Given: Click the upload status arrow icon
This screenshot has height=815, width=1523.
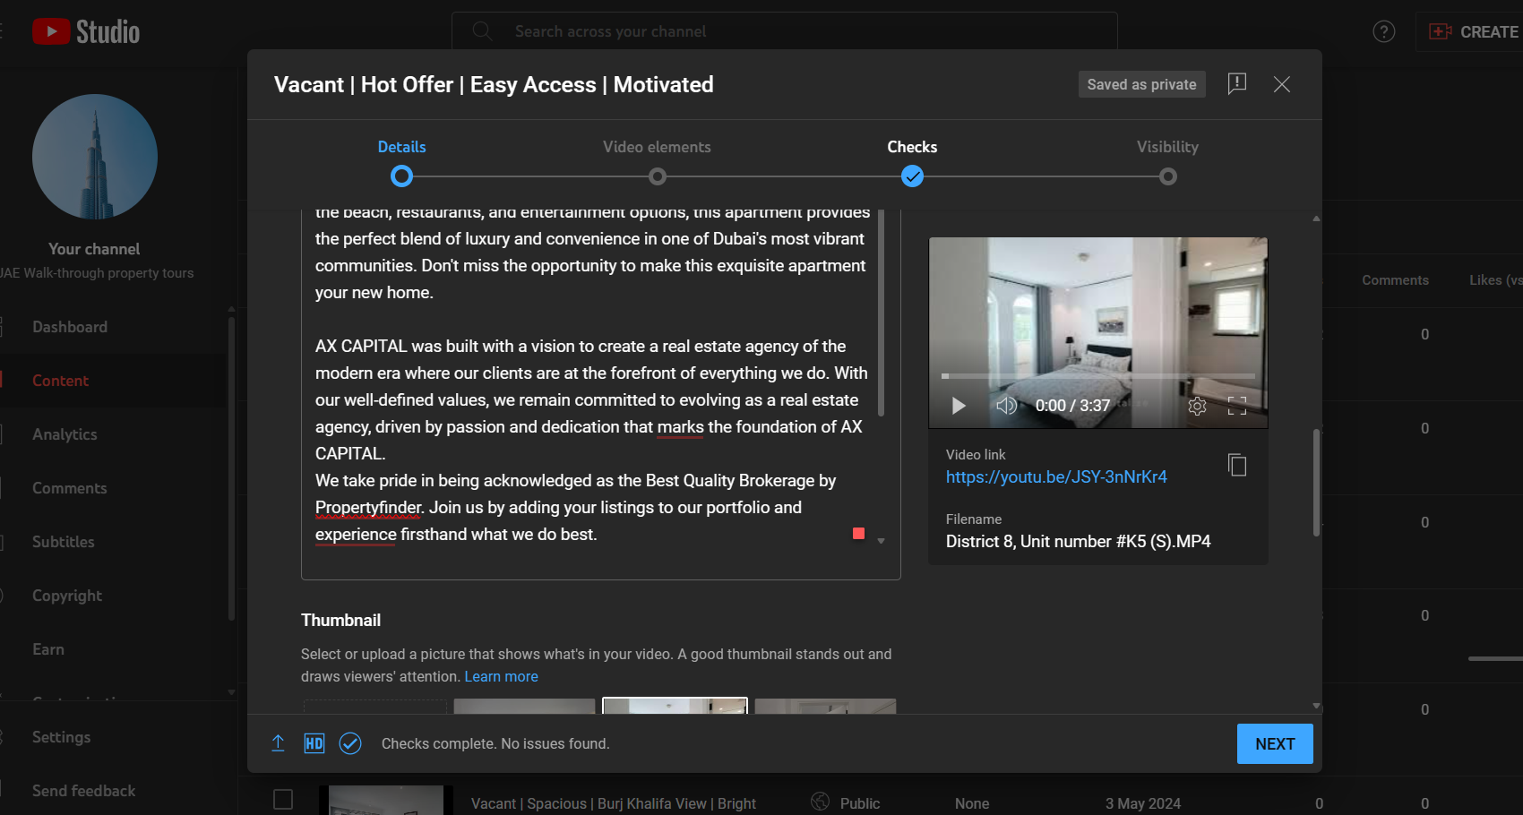Looking at the screenshot, I should [278, 743].
